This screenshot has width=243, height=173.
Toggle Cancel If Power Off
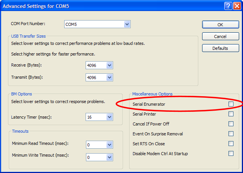[231, 124]
